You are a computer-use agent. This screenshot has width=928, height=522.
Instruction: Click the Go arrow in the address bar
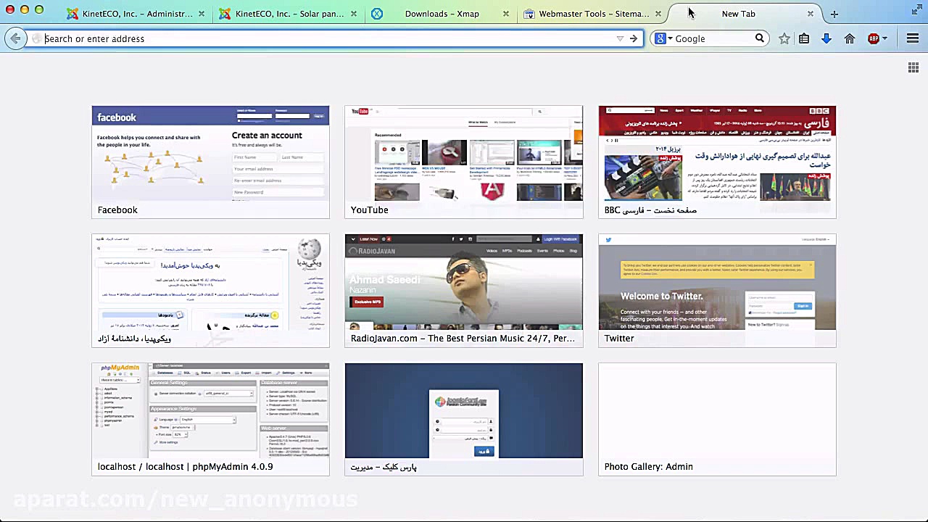pyautogui.click(x=634, y=38)
